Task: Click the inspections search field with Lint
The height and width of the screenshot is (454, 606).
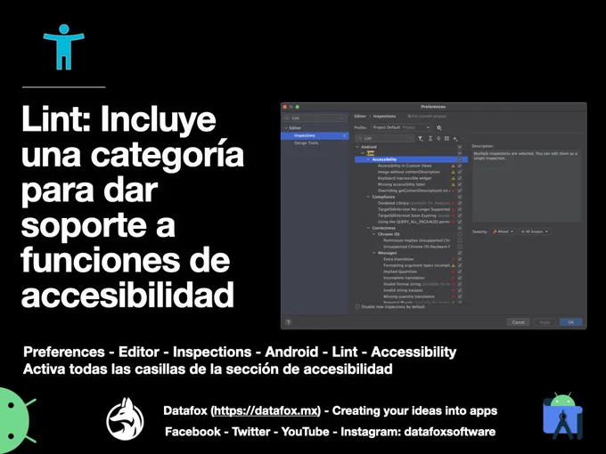Action: [385, 138]
